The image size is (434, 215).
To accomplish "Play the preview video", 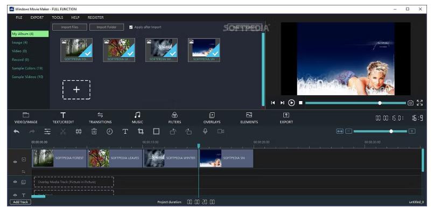I will (291, 103).
